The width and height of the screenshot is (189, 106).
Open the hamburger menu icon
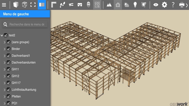tap(4, 5)
